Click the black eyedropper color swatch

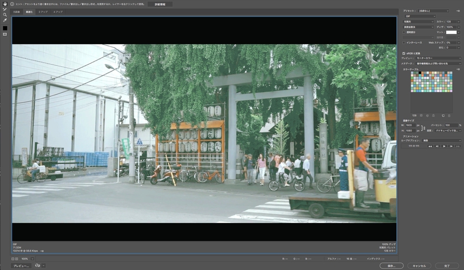(x=5, y=28)
